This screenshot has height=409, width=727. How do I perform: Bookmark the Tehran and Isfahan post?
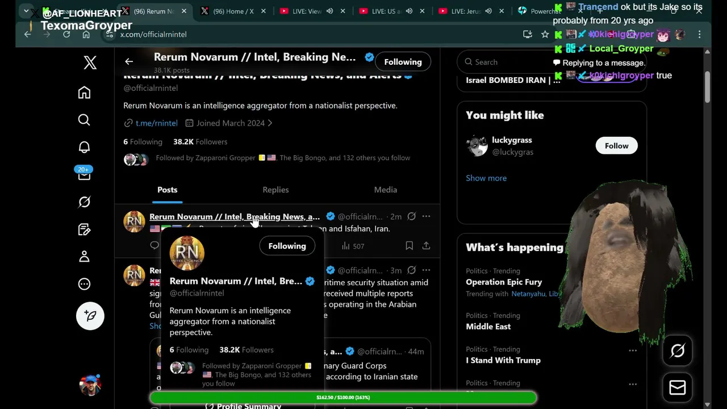409,245
